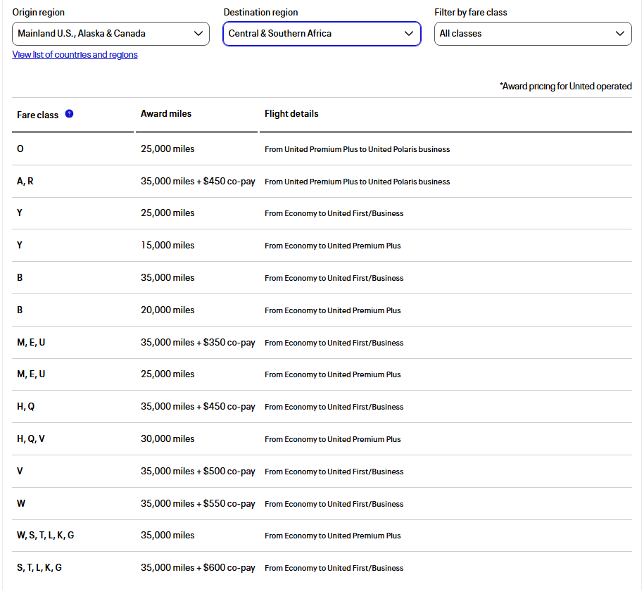
Task: Open View list of countries and regions link
Action: [75, 55]
